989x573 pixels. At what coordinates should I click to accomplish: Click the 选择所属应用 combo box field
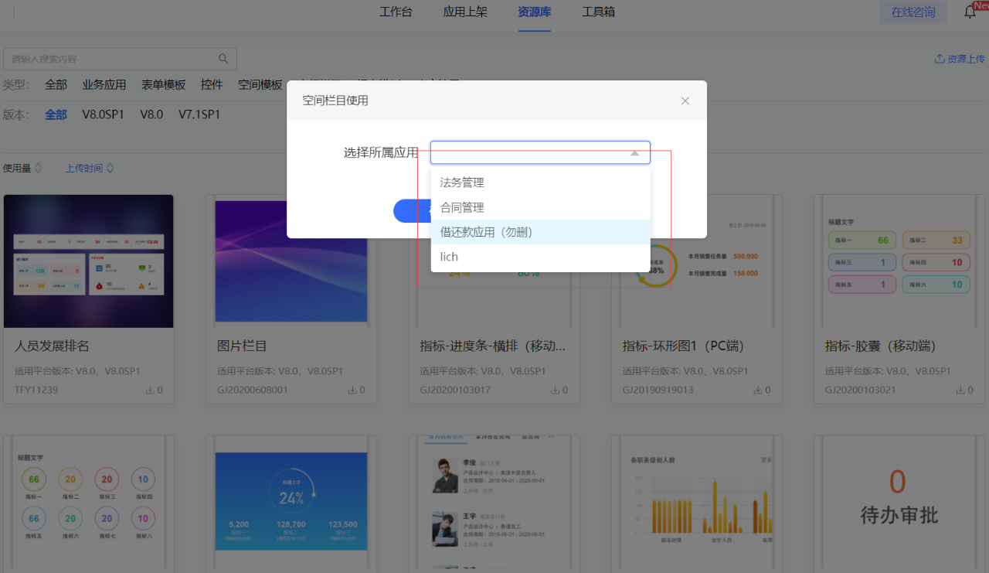(x=540, y=152)
